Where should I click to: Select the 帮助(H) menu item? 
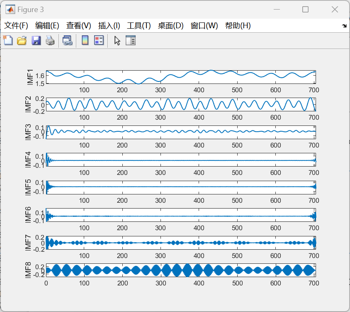(238, 26)
